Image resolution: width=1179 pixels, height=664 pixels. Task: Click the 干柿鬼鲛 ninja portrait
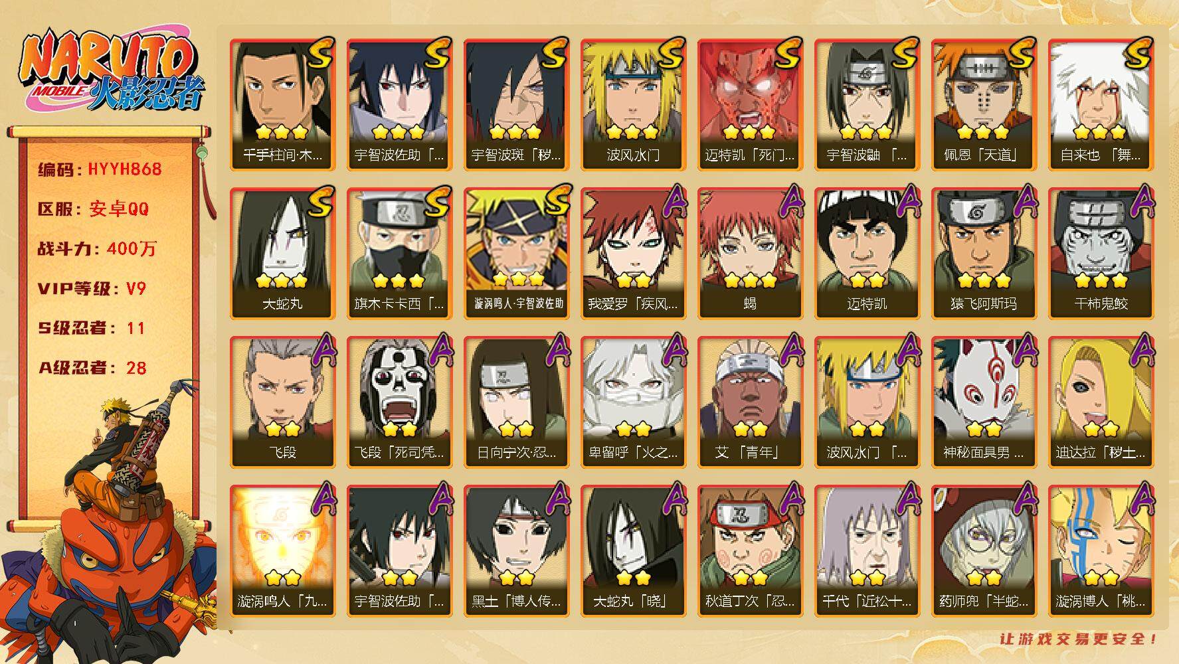coord(1101,254)
